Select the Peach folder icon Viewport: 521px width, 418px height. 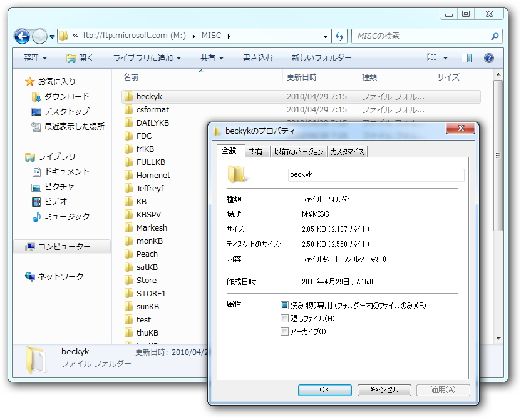[128, 254]
